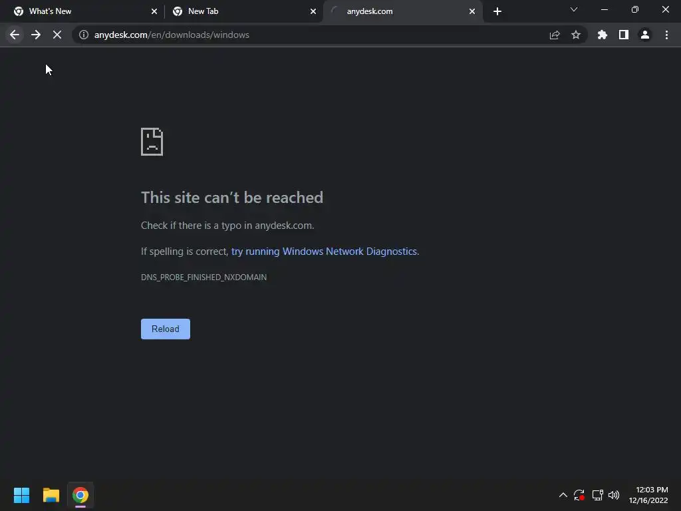Open the clock showing 12:03 PM
Screen dimensions: 681x511
point(648,495)
